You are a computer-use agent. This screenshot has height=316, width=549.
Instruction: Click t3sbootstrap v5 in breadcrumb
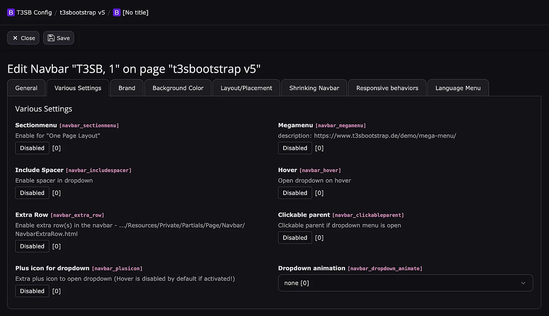click(82, 12)
